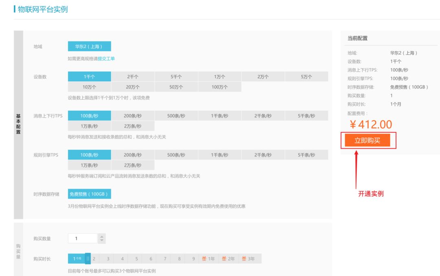Select the 2千个 device count option

coord(133,77)
